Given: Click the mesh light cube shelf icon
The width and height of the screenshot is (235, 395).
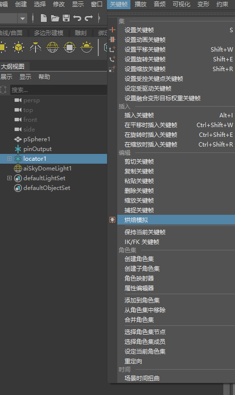Looking at the screenshot, I should pos(18,47).
